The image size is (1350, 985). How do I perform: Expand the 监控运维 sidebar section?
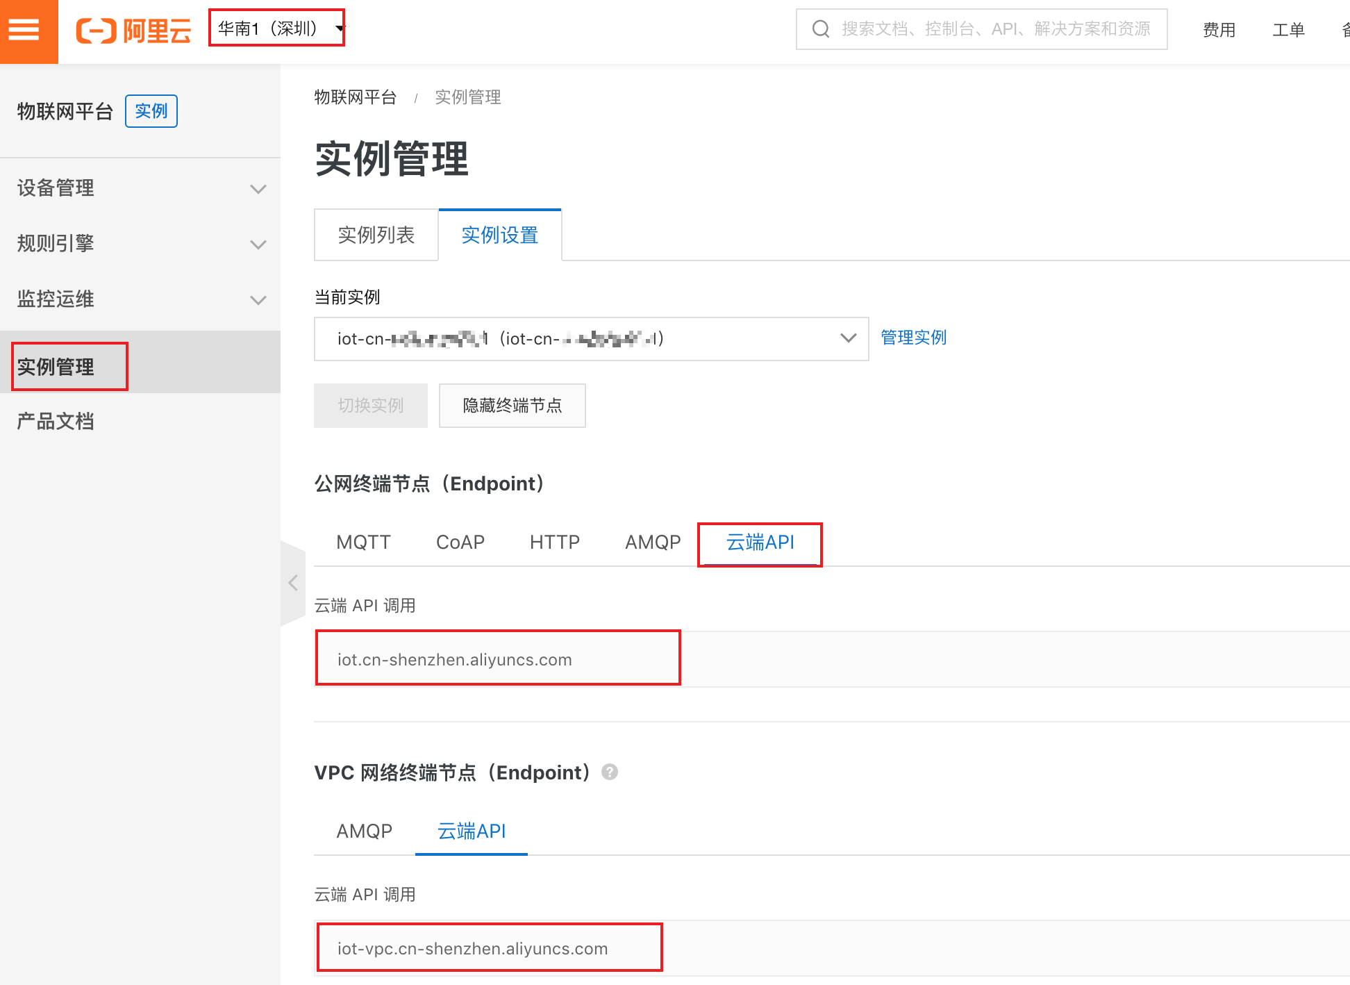(140, 299)
